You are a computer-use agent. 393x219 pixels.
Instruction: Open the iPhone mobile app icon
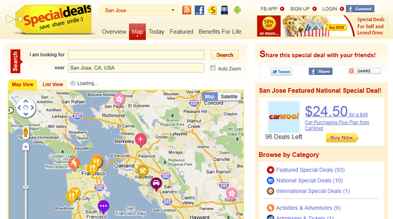click(x=224, y=10)
